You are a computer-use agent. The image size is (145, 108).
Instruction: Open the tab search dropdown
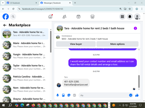3,3
